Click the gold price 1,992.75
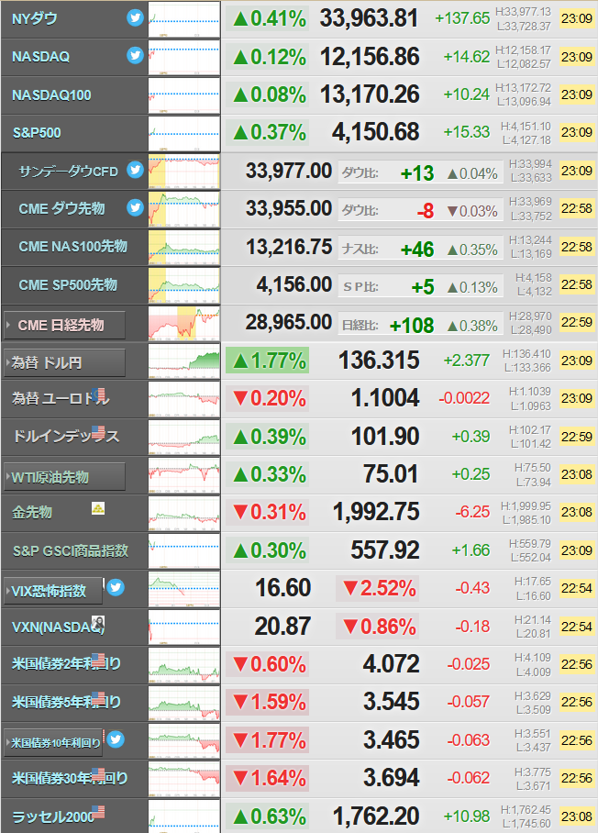Screen dimensions: 598x833 (x=376, y=512)
